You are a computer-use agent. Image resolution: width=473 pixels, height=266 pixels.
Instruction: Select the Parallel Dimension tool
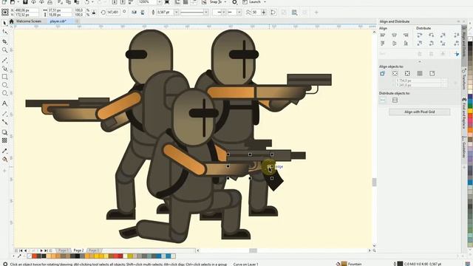point(4,114)
